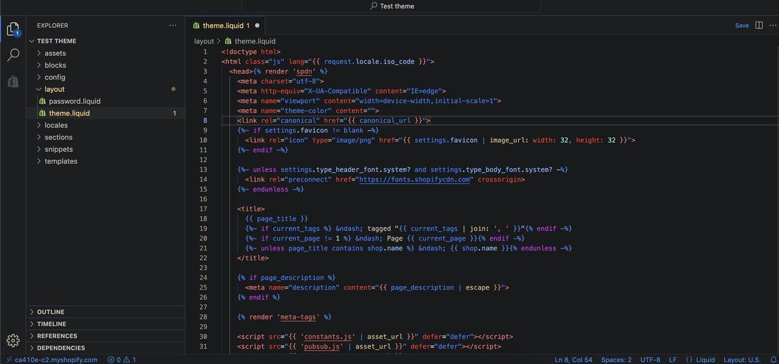Click the modified dot on the layout folder
779x364 pixels.
[x=173, y=89]
